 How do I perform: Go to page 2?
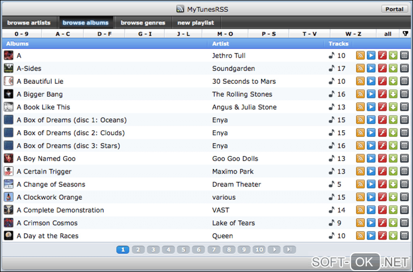(x=138, y=249)
